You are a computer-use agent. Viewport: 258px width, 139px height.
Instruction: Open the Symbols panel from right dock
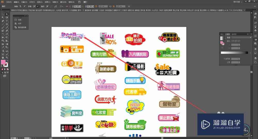point(255,30)
